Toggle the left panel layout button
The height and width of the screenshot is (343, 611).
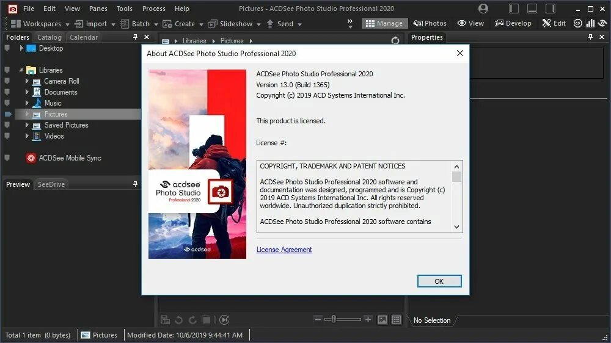click(514, 9)
